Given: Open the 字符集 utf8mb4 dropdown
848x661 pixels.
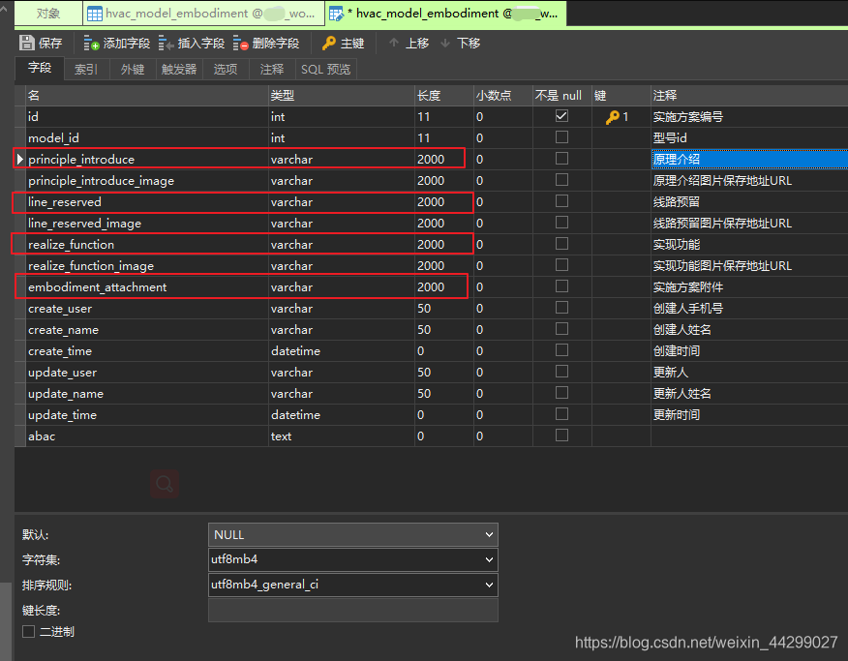Looking at the screenshot, I should [x=351, y=559].
